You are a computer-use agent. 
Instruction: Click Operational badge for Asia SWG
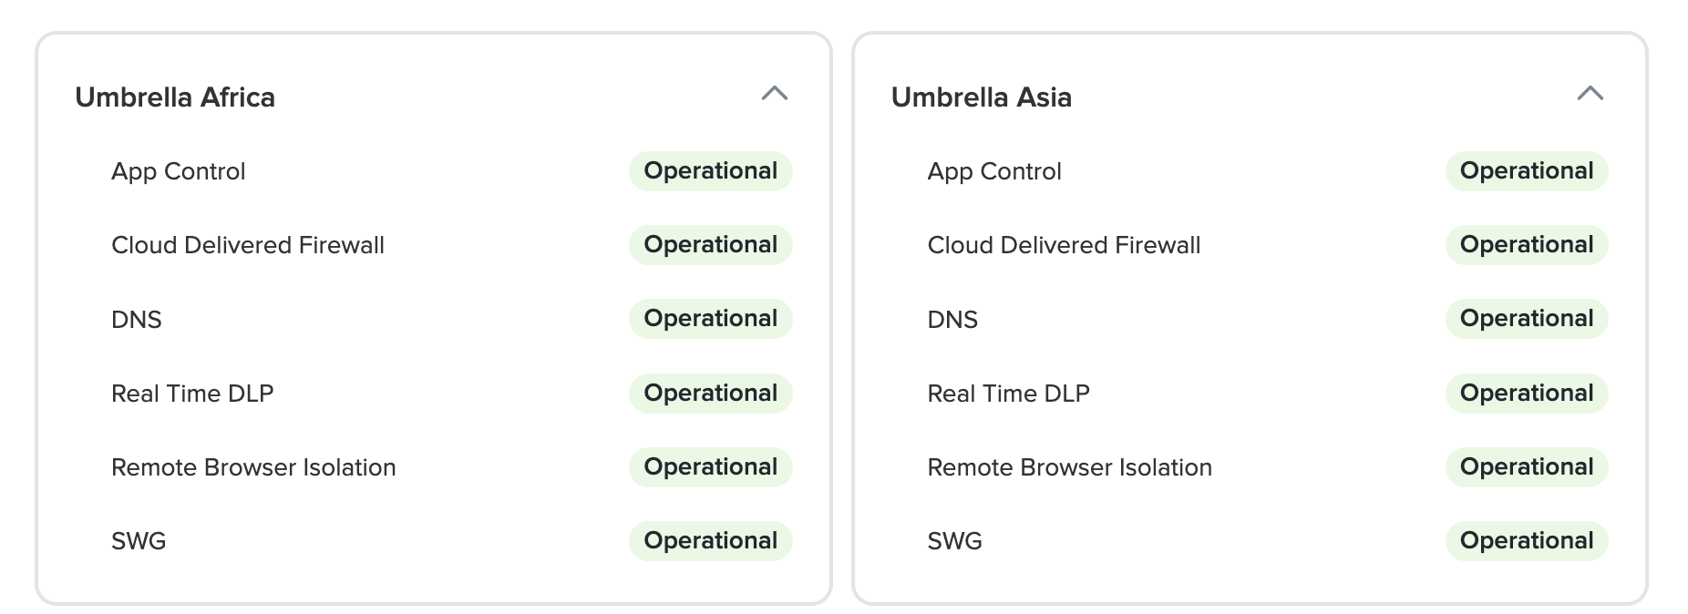tap(1527, 541)
